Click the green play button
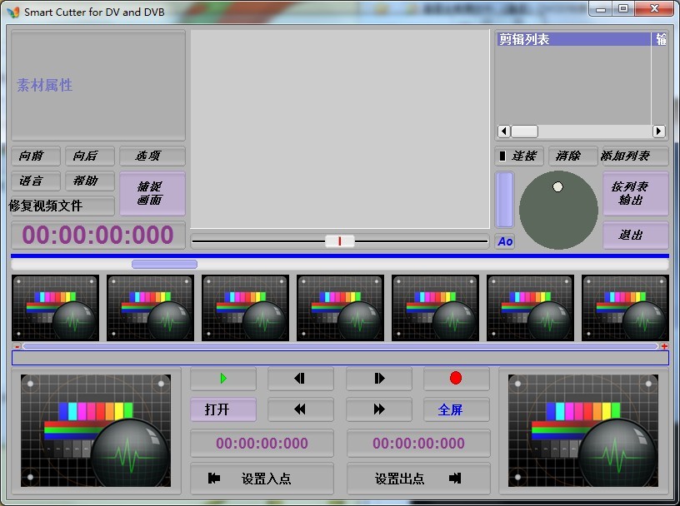 [x=222, y=379]
